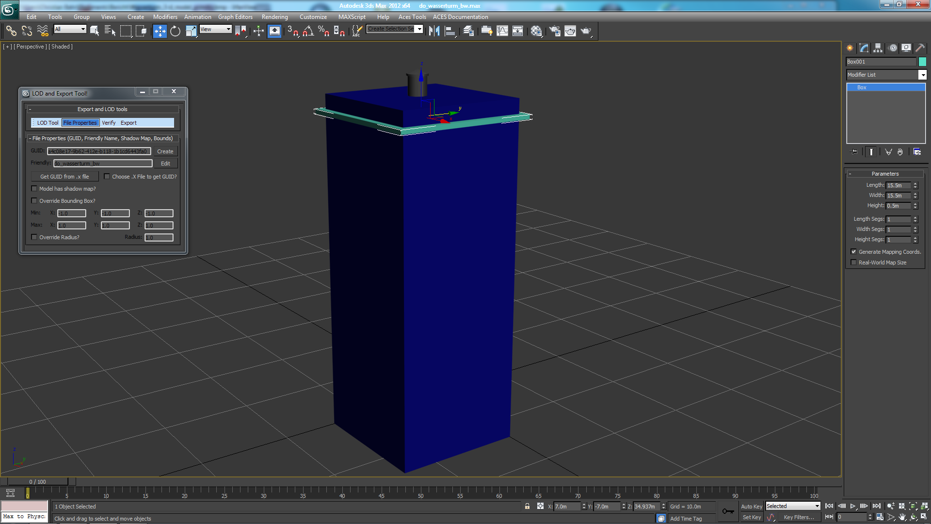Open the Modifier List dropdown
The width and height of the screenshot is (931, 524).
(922, 75)
